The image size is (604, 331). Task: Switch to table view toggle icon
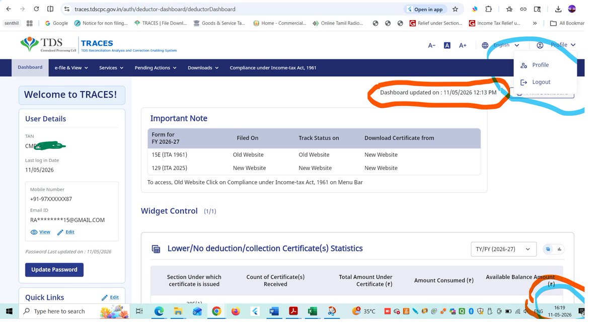[548, 249]
